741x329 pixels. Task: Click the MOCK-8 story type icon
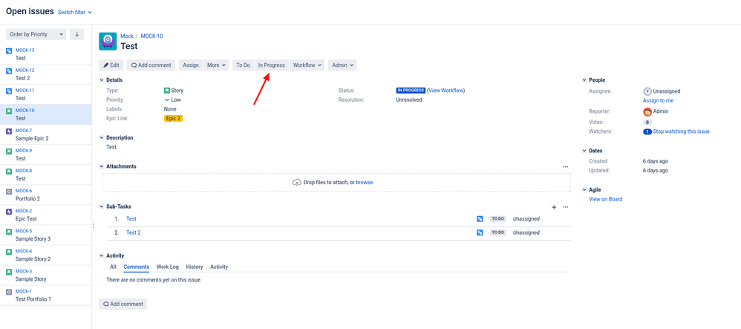coord(8,172)
